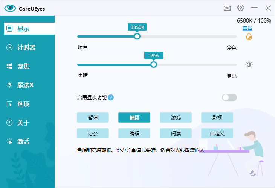Viewport: 275px width, 188px height.
Task: Switch to the 显示 tab
Action: coord(29,29)
